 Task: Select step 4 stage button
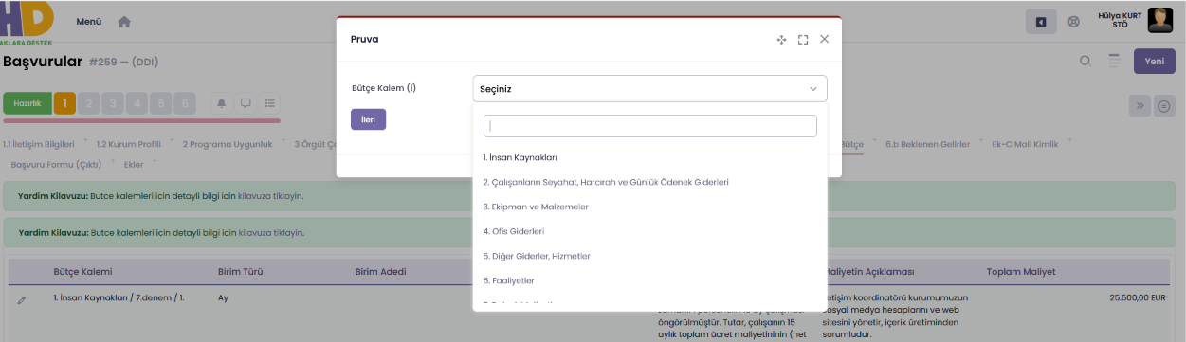point(137,103)
